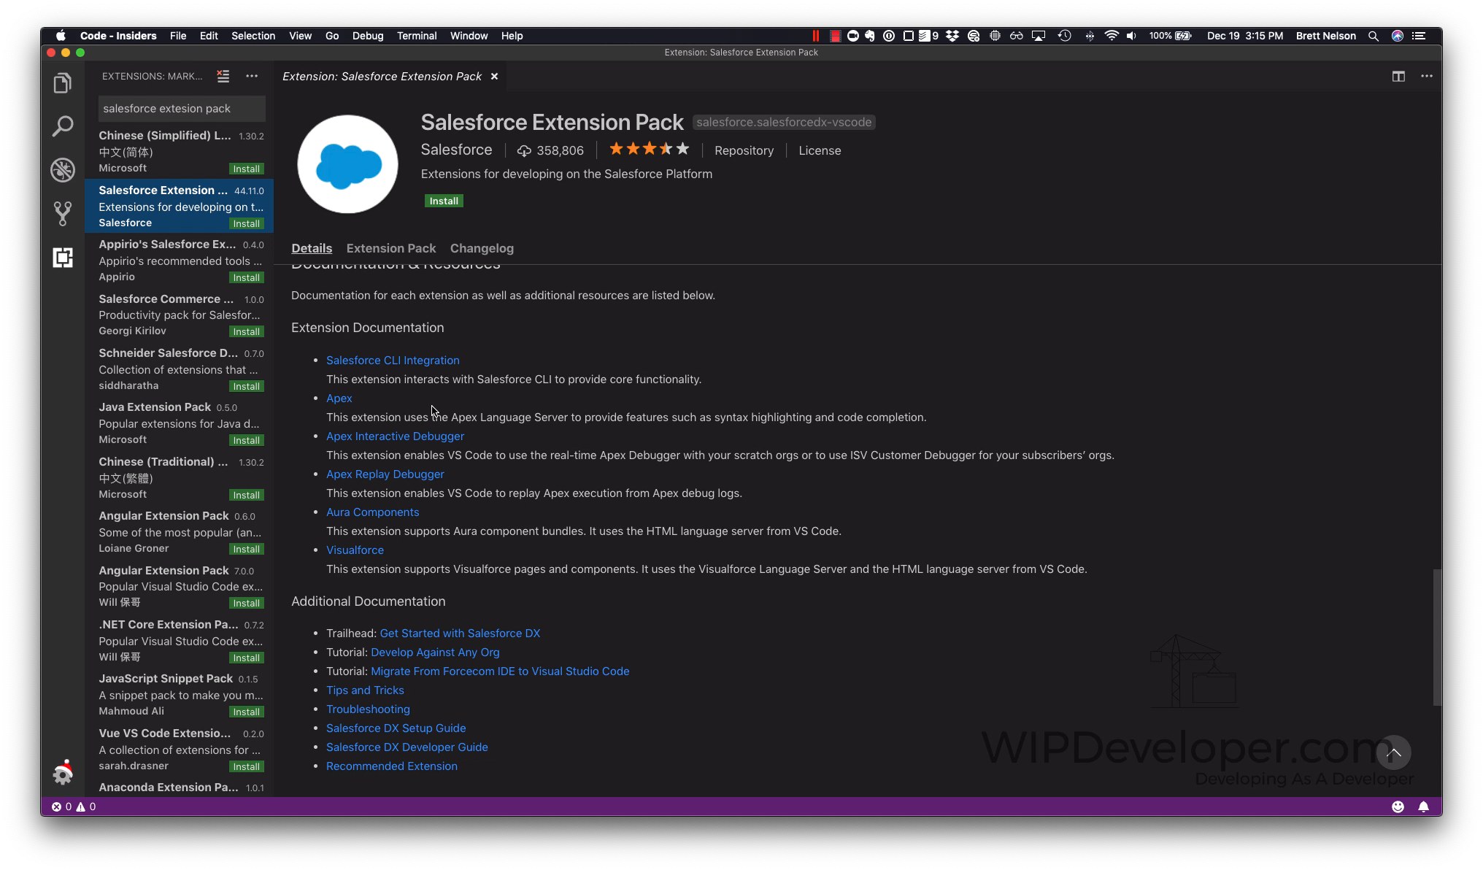The height and width of the screenshot is (870, 1483).
Task: Click the download count cloud icon
Action: point(524,150)
